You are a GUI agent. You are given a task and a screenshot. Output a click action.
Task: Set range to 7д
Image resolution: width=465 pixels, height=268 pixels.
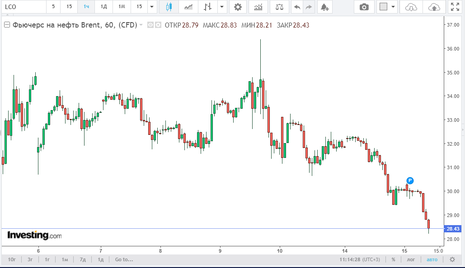pyautogui.click(x=83, y=259)
